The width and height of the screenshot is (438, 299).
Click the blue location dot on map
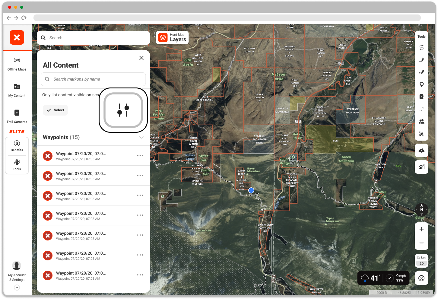251,190
